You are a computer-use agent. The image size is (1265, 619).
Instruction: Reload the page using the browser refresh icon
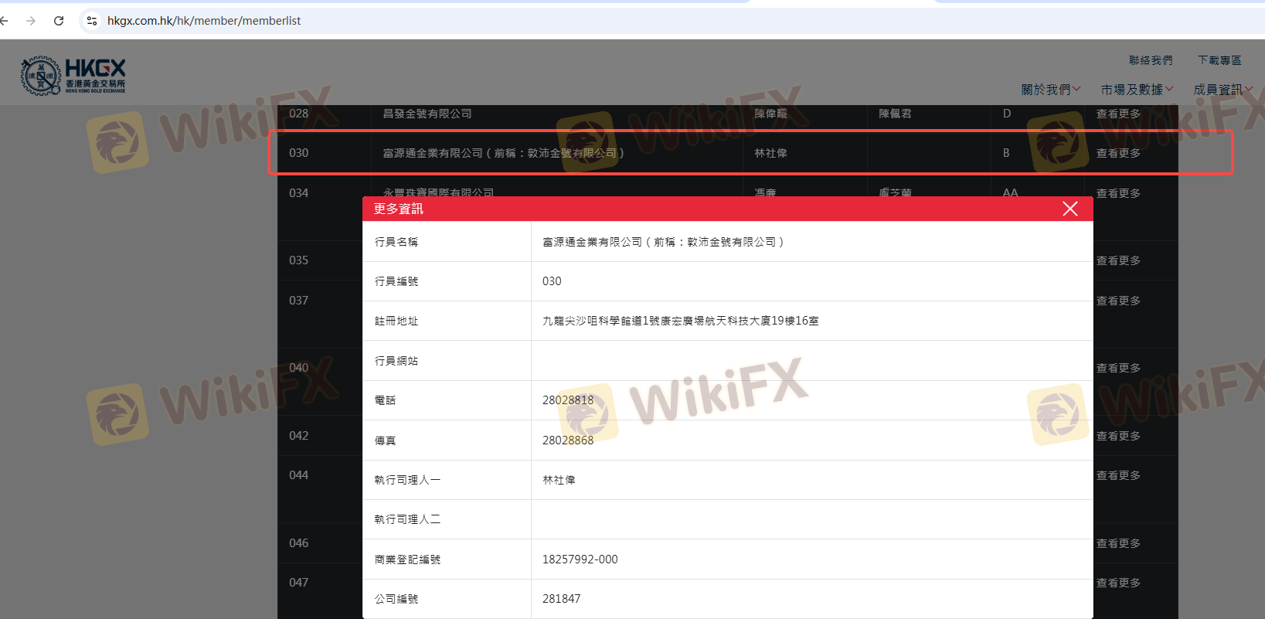click(59, 21)
